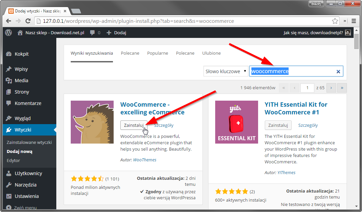Open the Chrome hamburger menu
The width and height of the screenshot is (362, 212).
click(x=354, y=21)
